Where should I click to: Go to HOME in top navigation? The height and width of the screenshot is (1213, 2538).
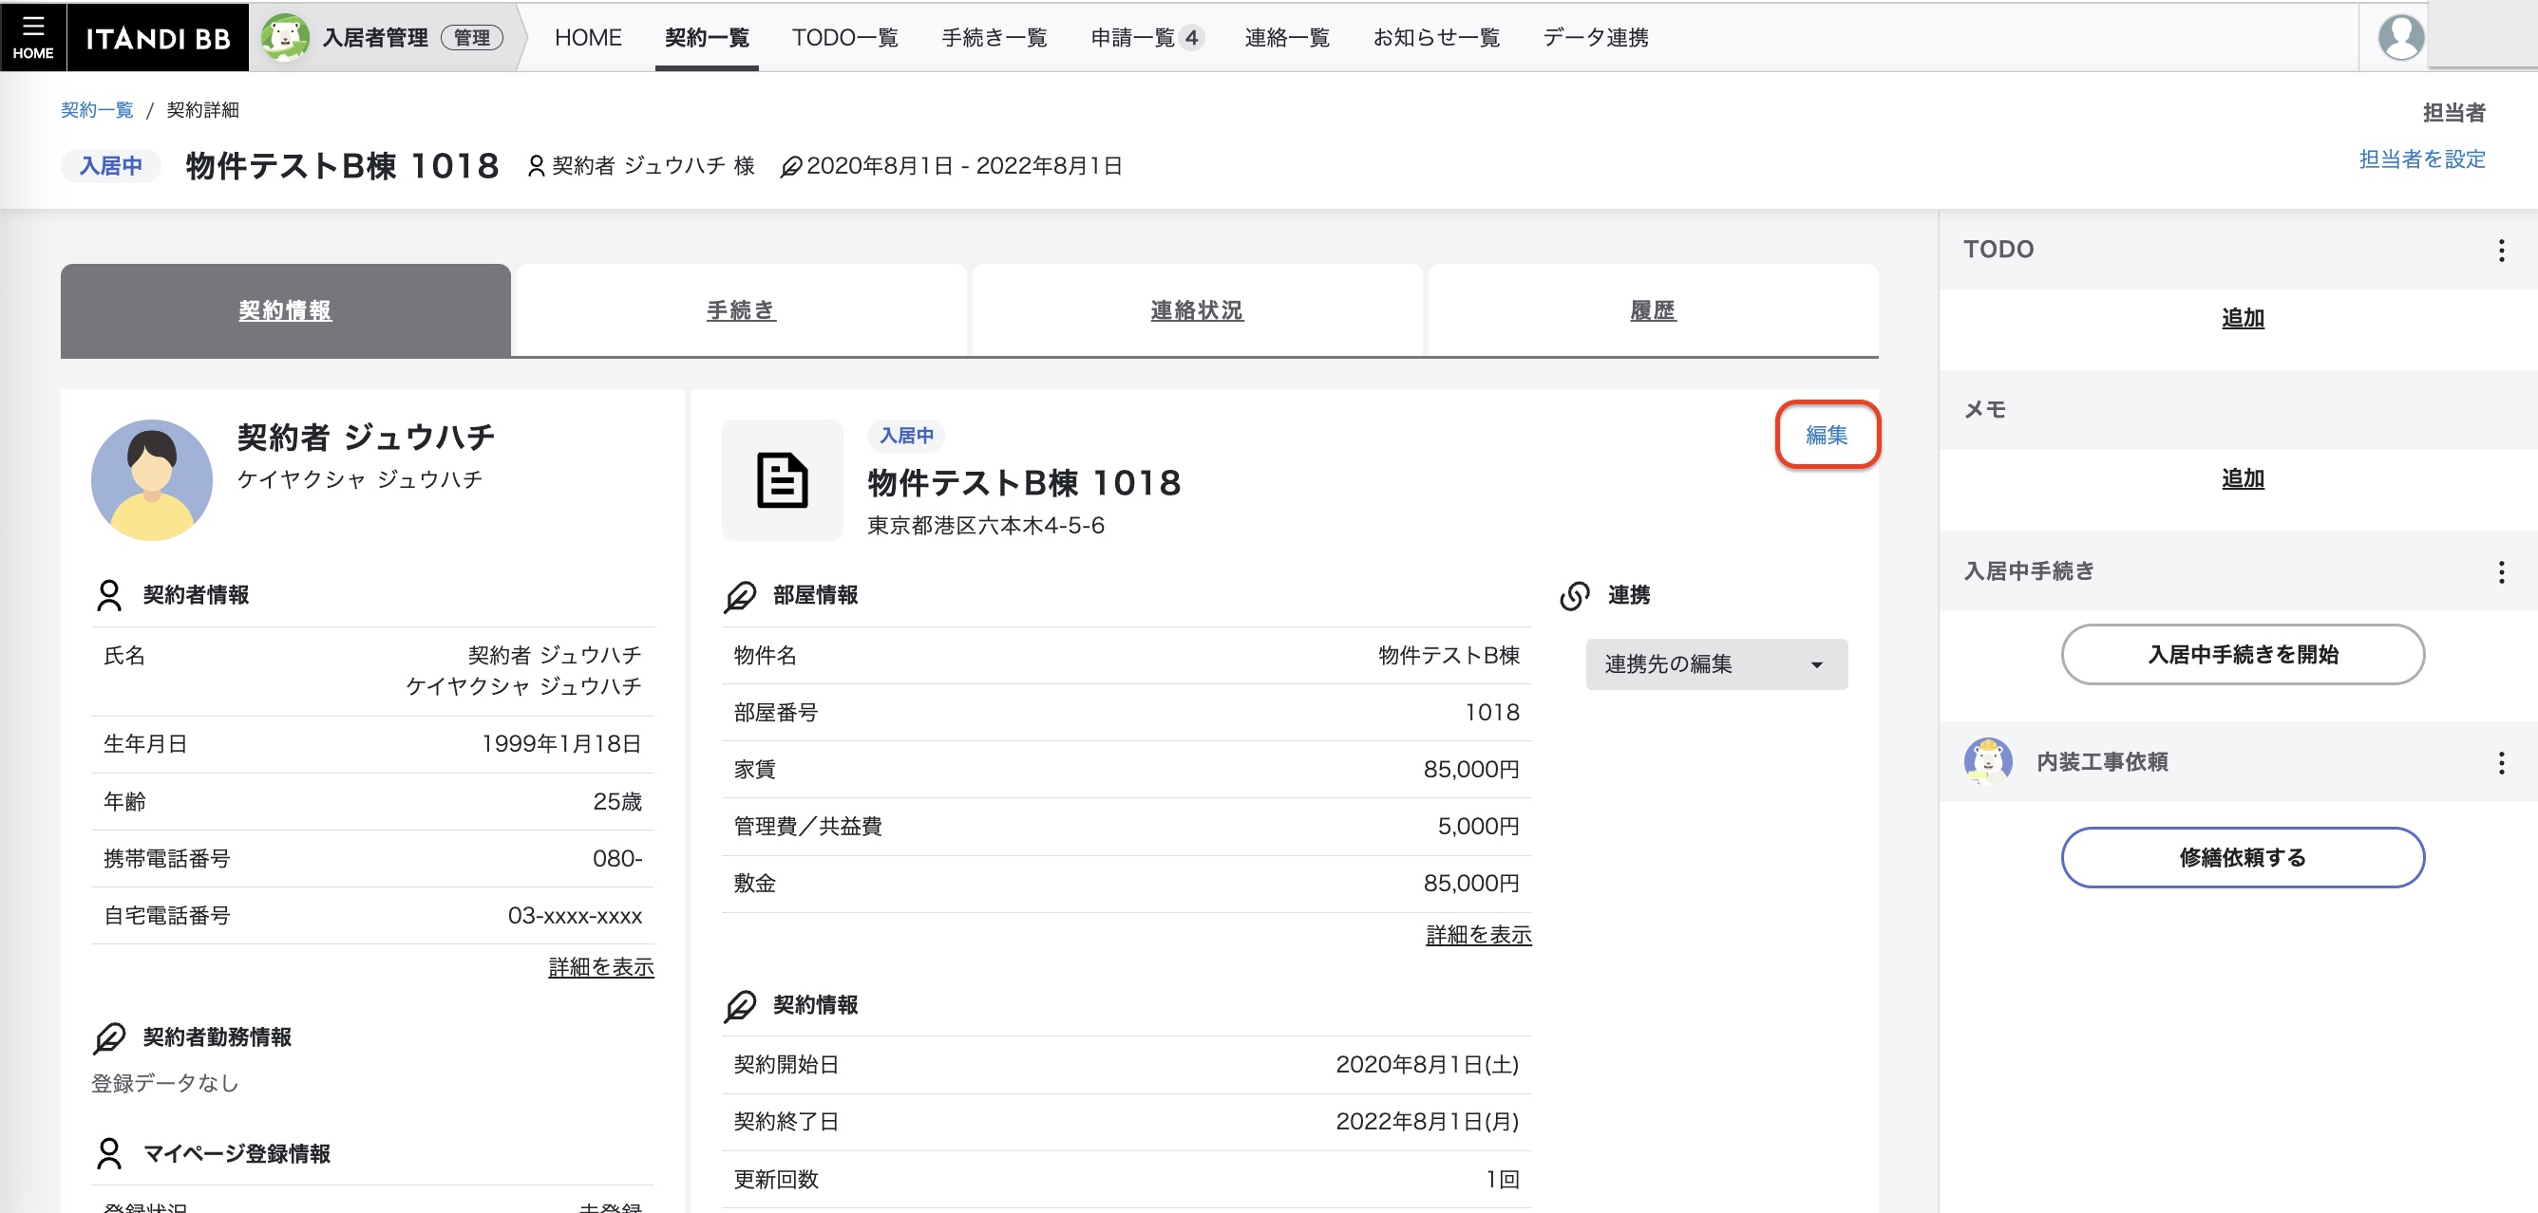pyautogui.click(x=588, y=37)
